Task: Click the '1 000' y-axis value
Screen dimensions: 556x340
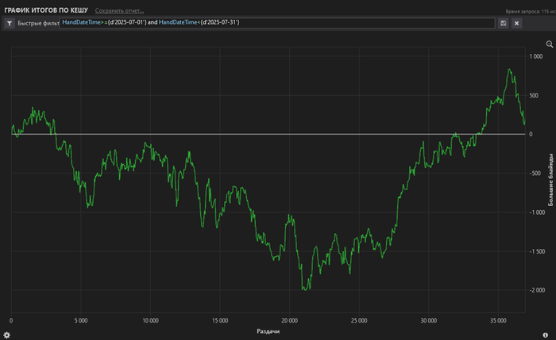Action: tap(536, 56)
